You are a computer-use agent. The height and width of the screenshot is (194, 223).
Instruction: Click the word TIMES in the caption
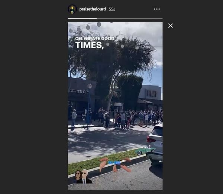90,45
